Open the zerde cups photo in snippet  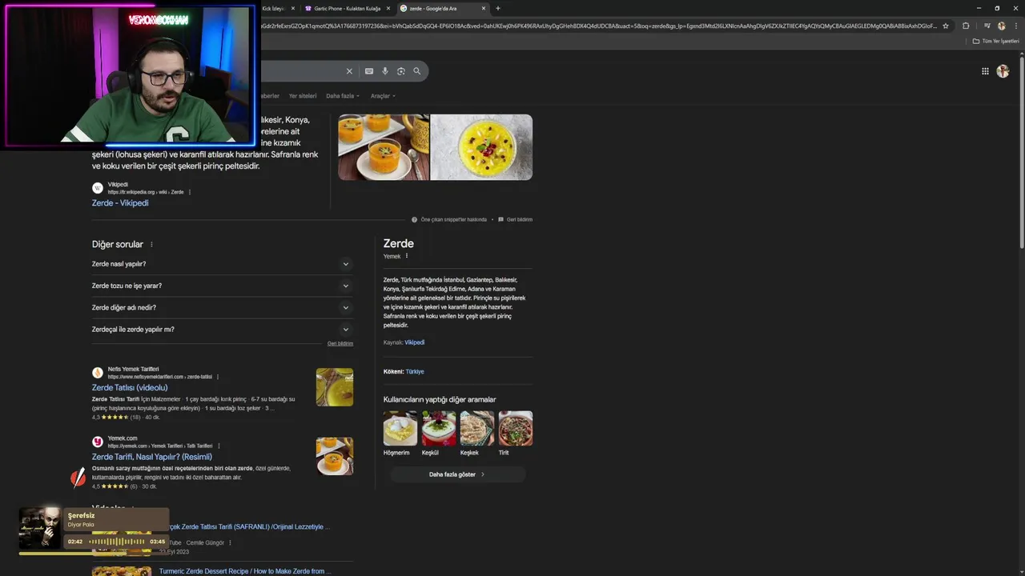[x=384, y=147]
